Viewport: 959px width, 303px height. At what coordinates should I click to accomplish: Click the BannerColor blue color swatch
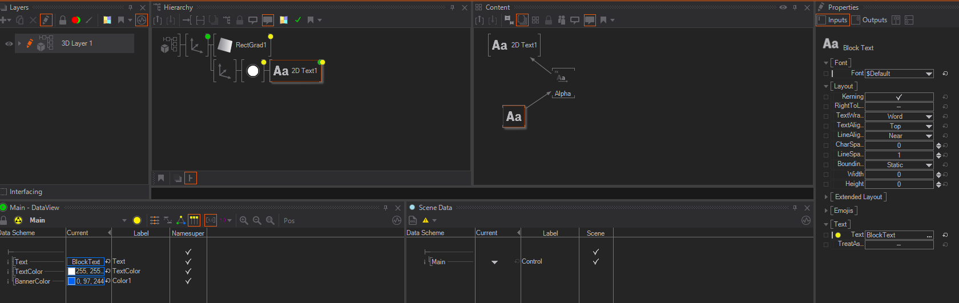click(72, 281)
